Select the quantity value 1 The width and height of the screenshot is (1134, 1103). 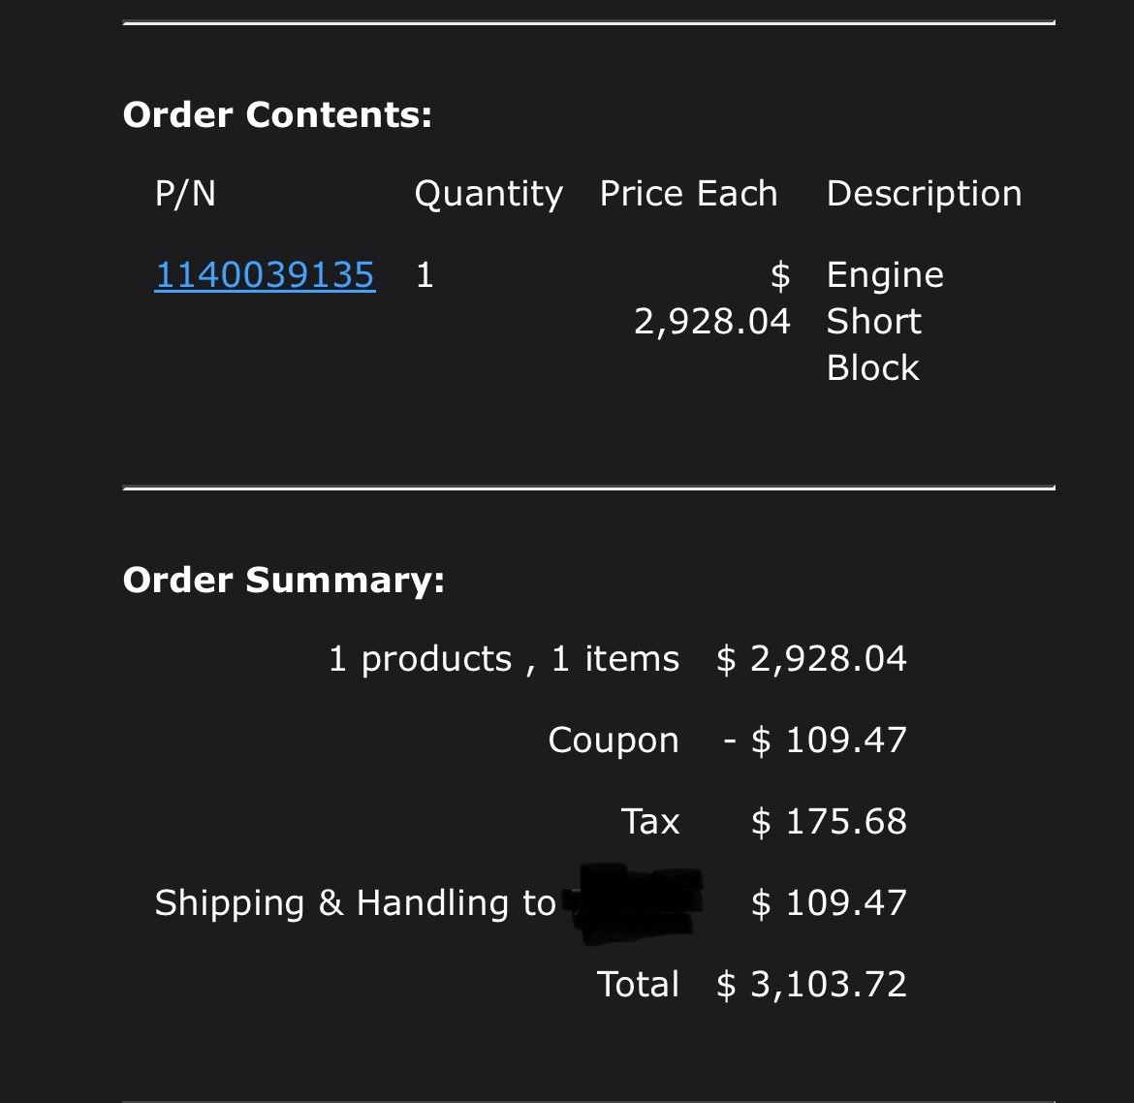425,275
